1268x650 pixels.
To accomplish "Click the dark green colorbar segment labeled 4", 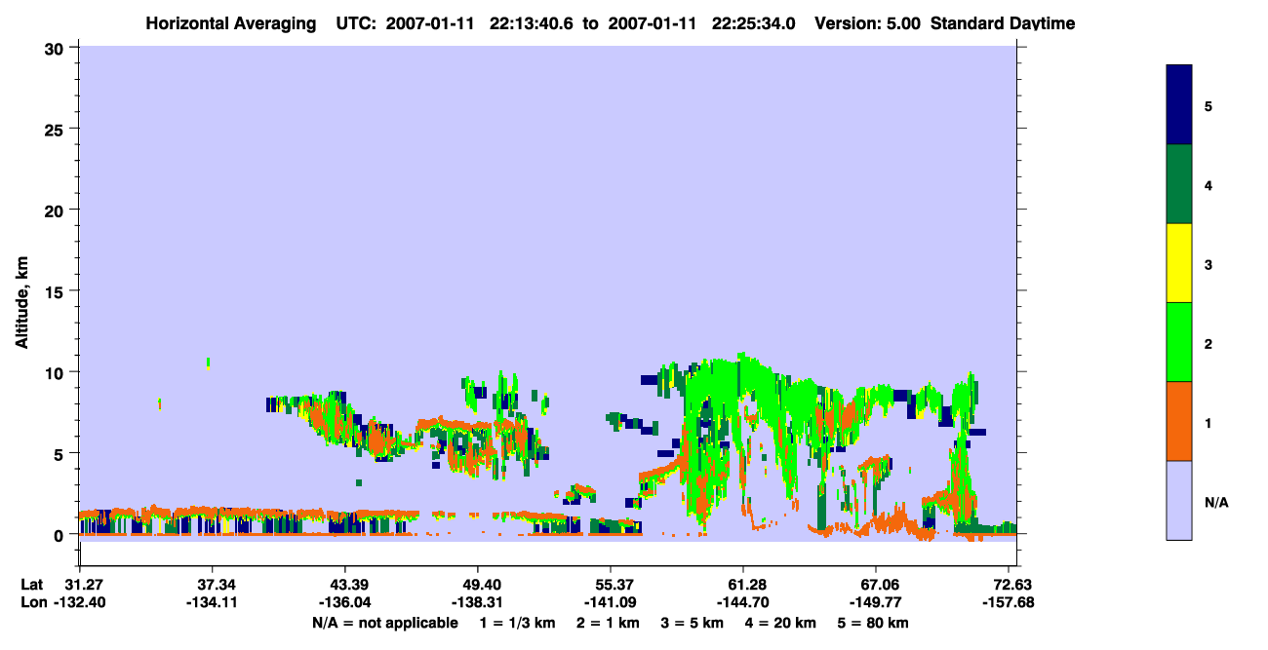I will [x=1179, y=184].
